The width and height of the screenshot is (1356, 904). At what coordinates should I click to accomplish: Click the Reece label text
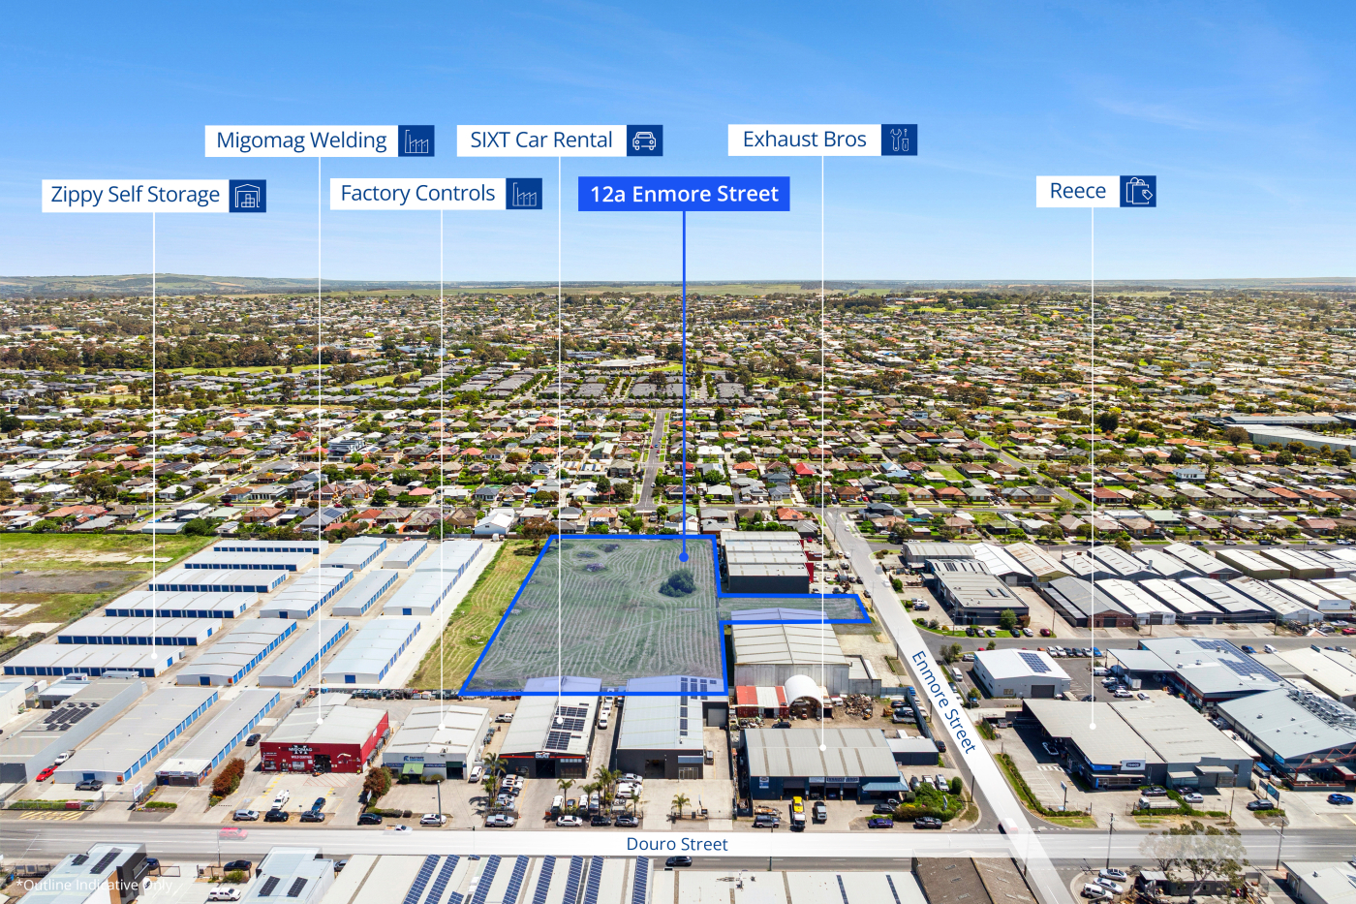coord(1077,191)
